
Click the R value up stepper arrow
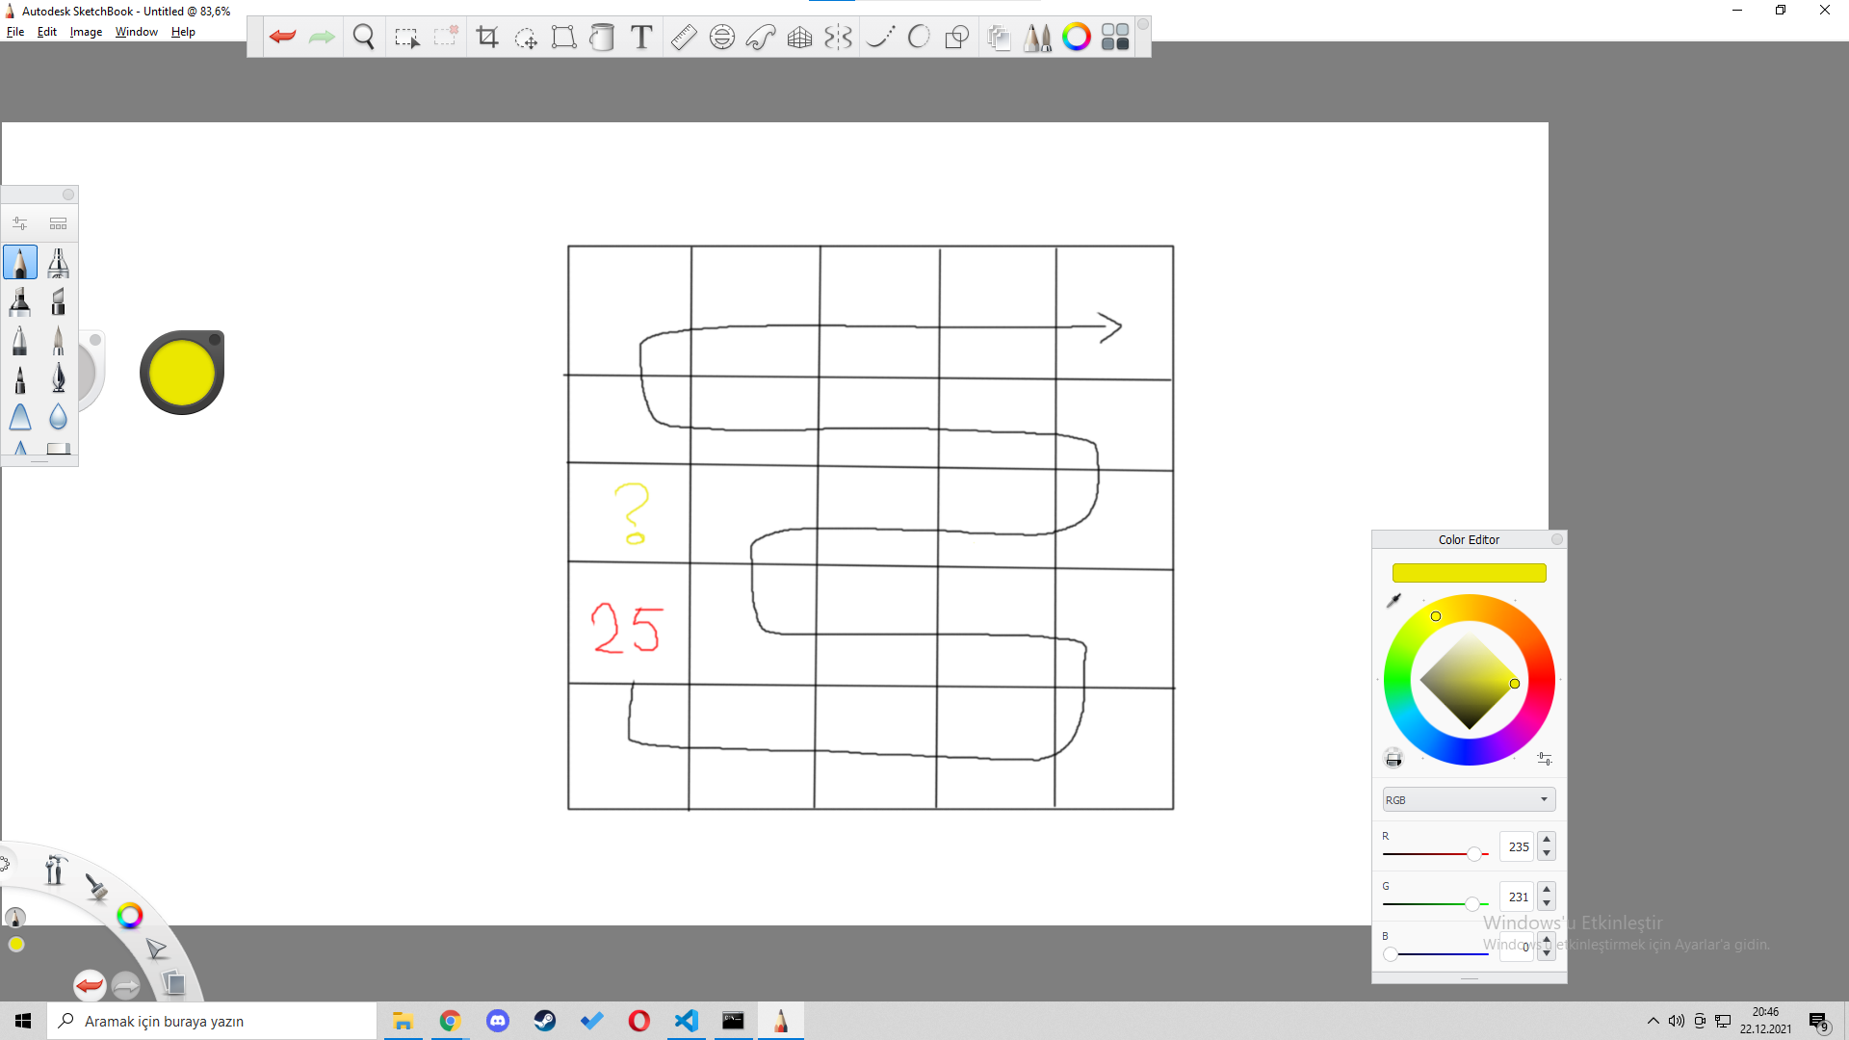coord(1547,840)
